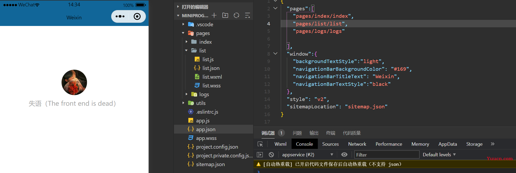Image resolution: width=516 pixels, height=173 pixels.
Task: Toggle the live expression eye icon
Action: point(344,154)
